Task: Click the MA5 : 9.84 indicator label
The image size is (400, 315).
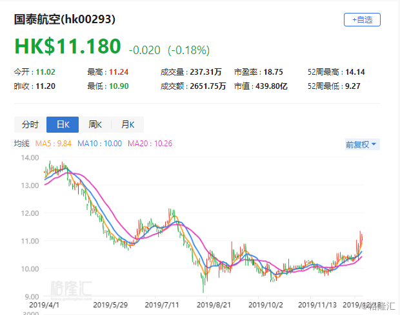Action: point(53,144)
